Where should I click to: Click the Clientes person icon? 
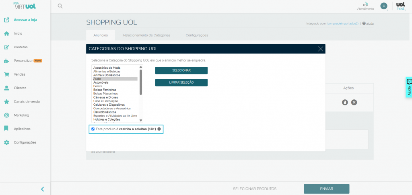click(6, 88)
